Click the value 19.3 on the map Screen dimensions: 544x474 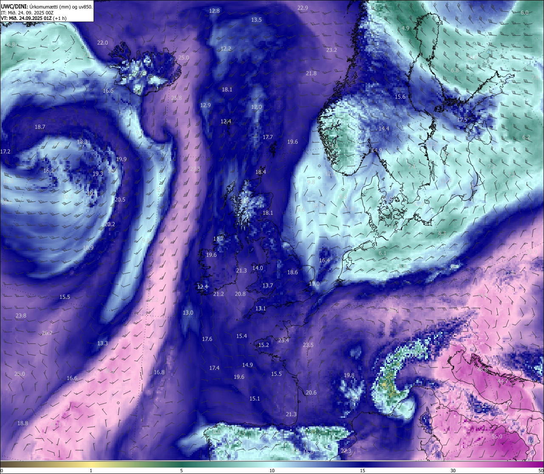click(98, 173)
